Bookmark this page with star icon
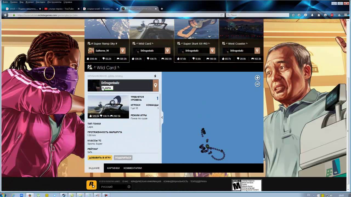 [293, 15]
